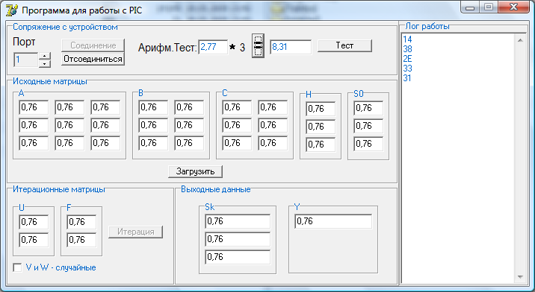The image size is (535, 292).
Task: Click matrix A first row first cell
Action: coord(34,107)
